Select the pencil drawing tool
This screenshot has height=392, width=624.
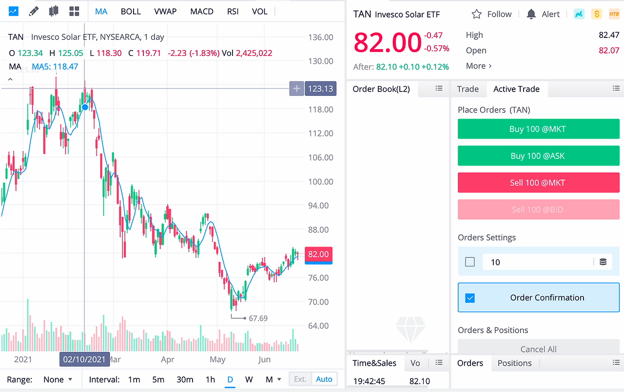[34, 11]
